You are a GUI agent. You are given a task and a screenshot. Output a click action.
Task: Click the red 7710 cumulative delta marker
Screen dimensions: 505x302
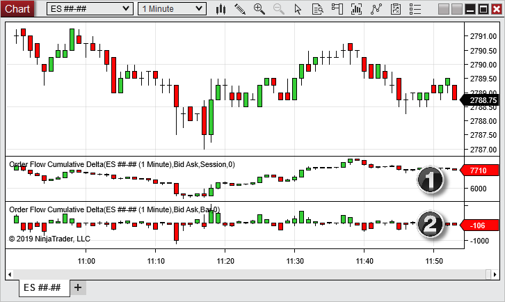tap(481, 170)
